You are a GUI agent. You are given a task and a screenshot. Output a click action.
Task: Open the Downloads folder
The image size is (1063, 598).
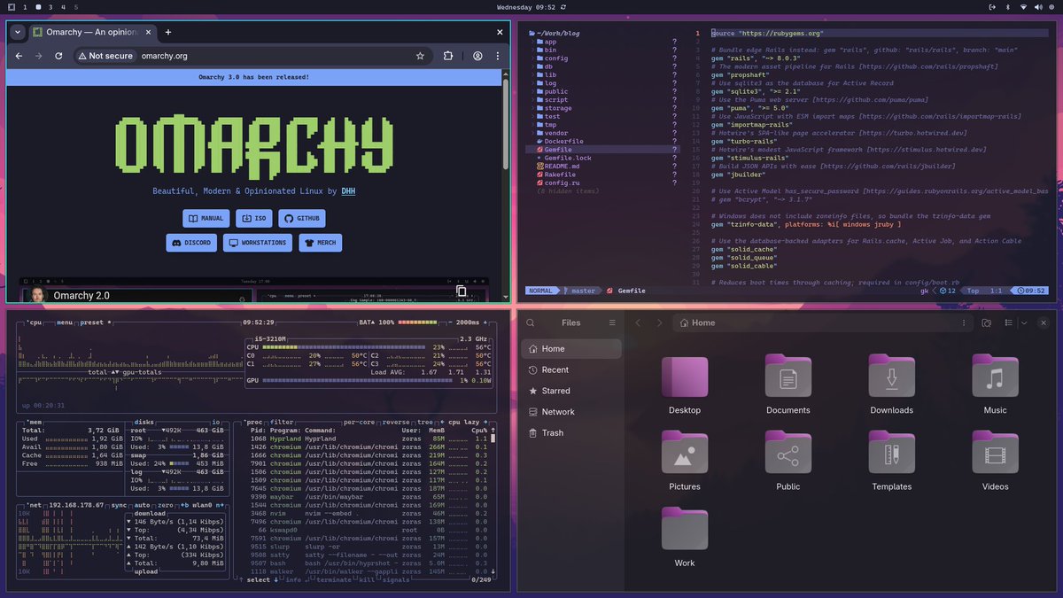pyautogui.click(x=891, y=384)
